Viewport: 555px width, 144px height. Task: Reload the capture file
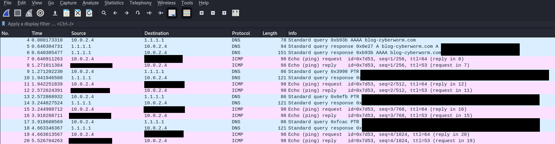click(89, 13)
